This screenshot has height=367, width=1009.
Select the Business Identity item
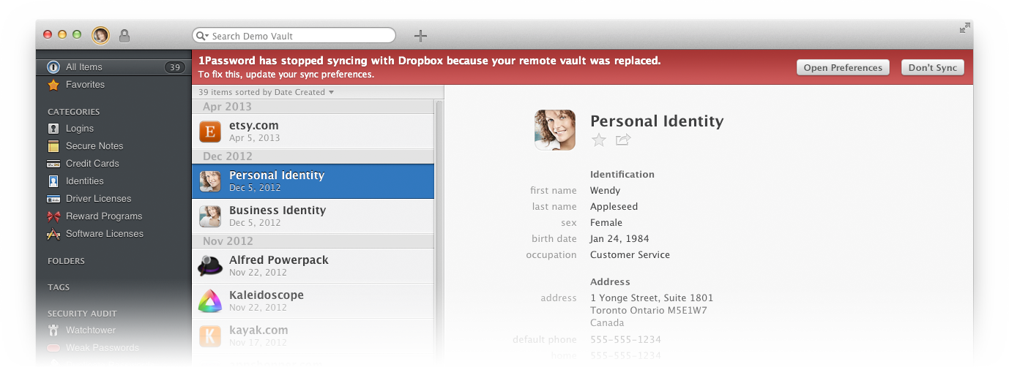coord(313,216)
